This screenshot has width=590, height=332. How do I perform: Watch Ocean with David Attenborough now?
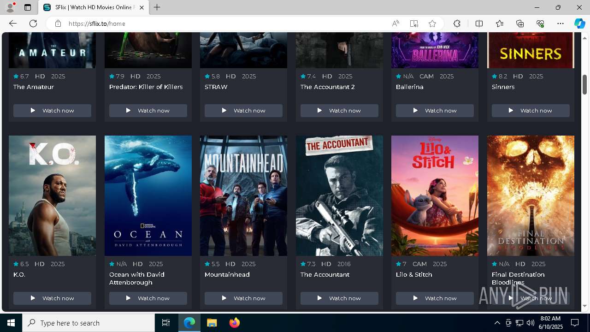tap(148, 298)
